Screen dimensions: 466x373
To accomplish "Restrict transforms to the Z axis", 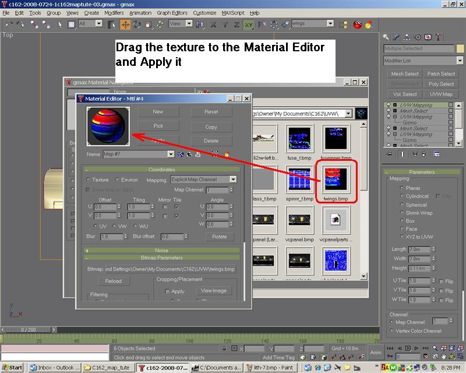I will click(236, 24).
